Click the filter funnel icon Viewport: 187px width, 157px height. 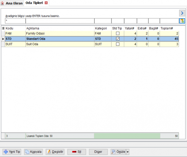pos(182,21)
